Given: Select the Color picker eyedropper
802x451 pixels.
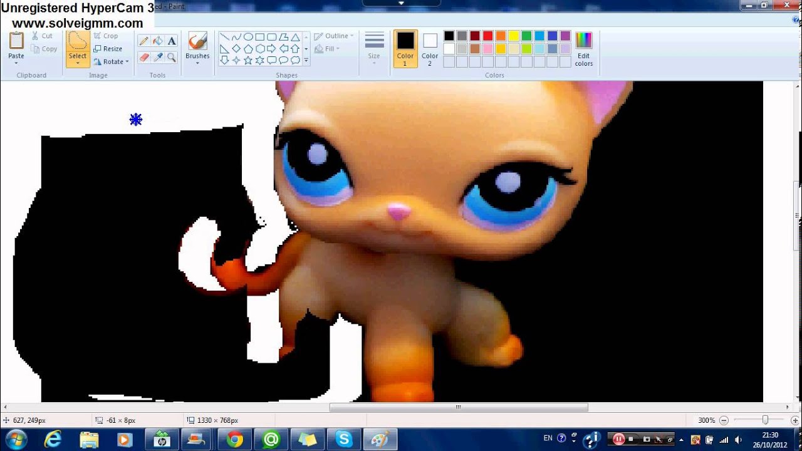Looking at the screenshot, I should [158, 57].
